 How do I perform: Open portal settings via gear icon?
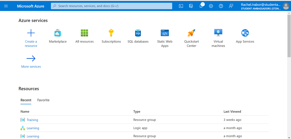(x=211, y=6)
